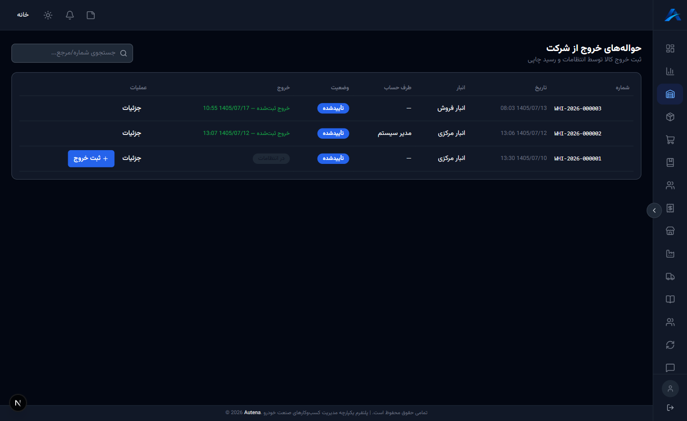Open the open-book icon in sidebar
Image resolution: width=687 pixels, height=421 pixels.
tap(670, 299)
